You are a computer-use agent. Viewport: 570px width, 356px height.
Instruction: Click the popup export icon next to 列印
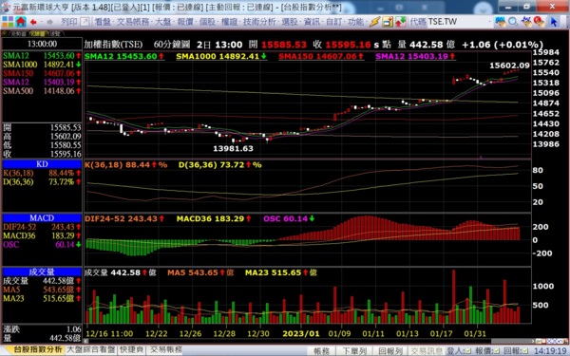click(x=85, y=22)
